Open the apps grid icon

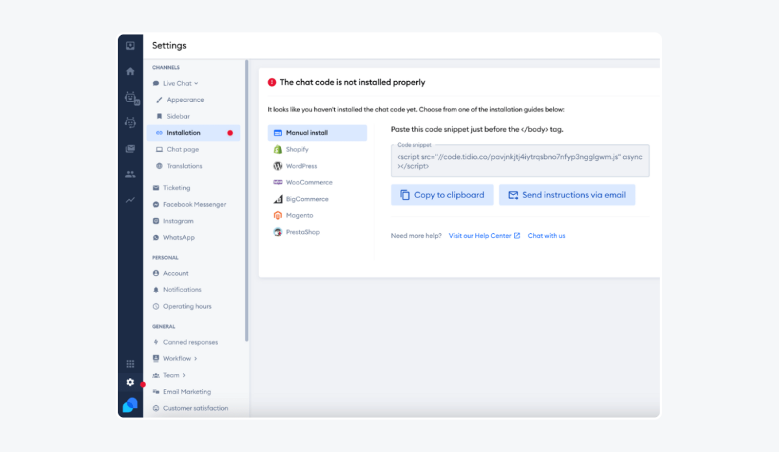[130, 364]
